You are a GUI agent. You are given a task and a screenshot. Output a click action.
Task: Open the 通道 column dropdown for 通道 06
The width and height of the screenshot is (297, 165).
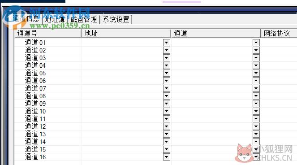tap(256, 81)
